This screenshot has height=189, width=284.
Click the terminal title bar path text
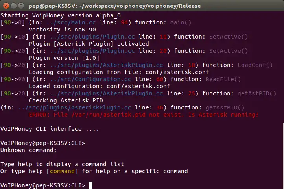pos(115,6)
